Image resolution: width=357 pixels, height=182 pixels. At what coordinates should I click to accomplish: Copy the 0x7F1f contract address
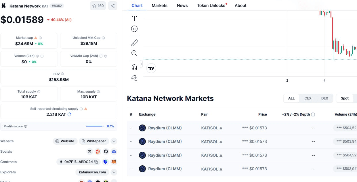coord(96,162)
